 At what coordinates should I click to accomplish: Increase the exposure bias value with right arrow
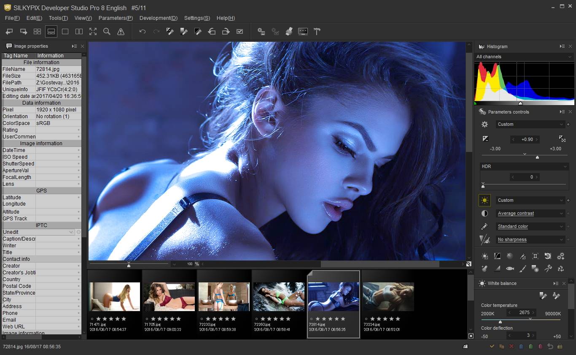537,139
